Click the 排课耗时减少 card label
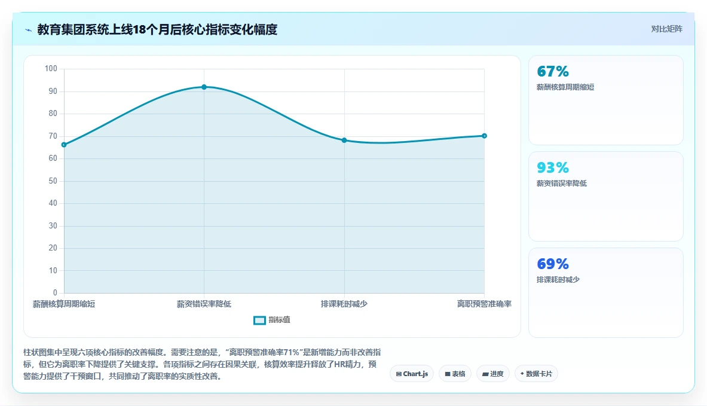 coord(558,280)
